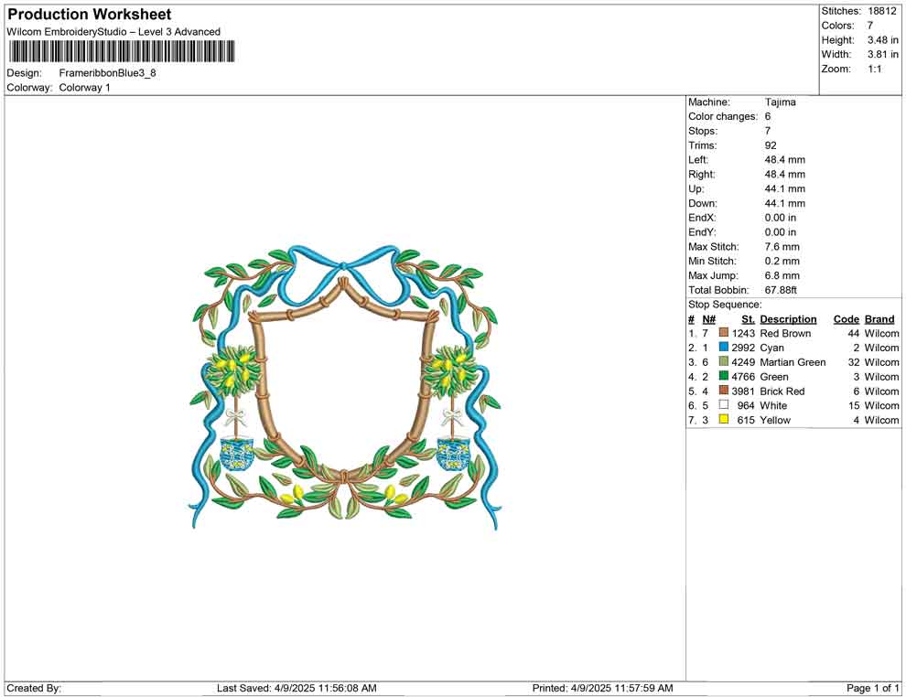
Task: Click code 15 in the White row
Action: 854,405
